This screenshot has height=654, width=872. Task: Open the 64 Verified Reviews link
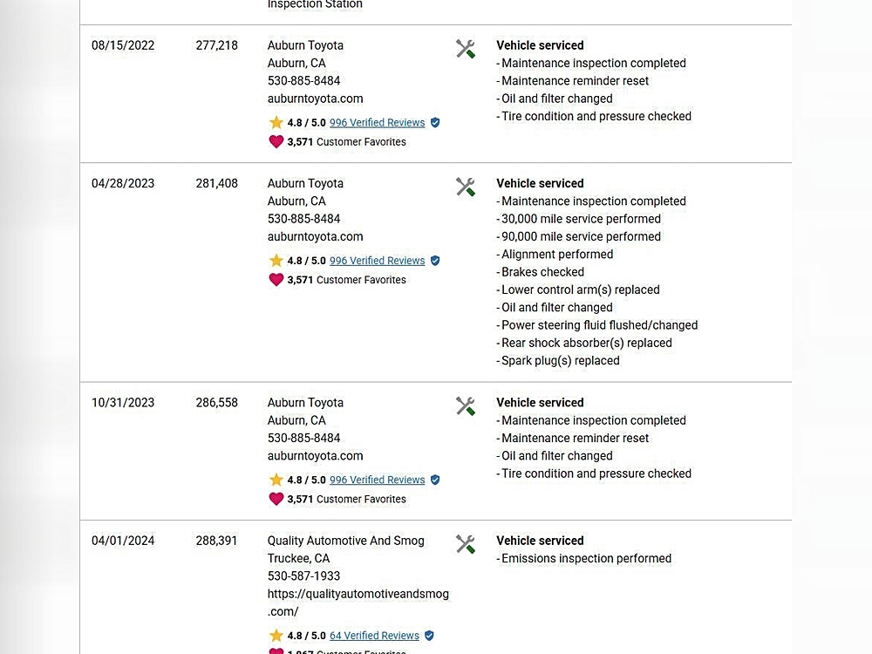(x=374, y=636)
